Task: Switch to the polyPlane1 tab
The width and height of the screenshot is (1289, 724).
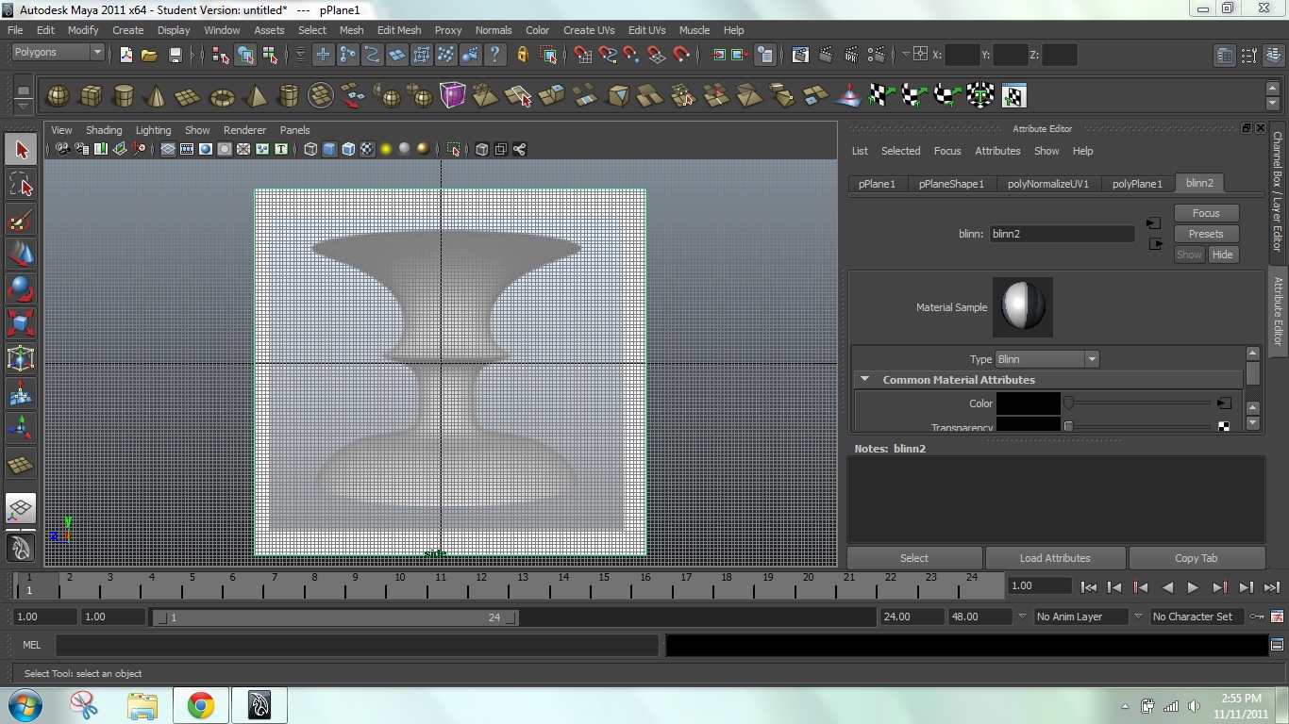Action: click(x=1137, y=184)
